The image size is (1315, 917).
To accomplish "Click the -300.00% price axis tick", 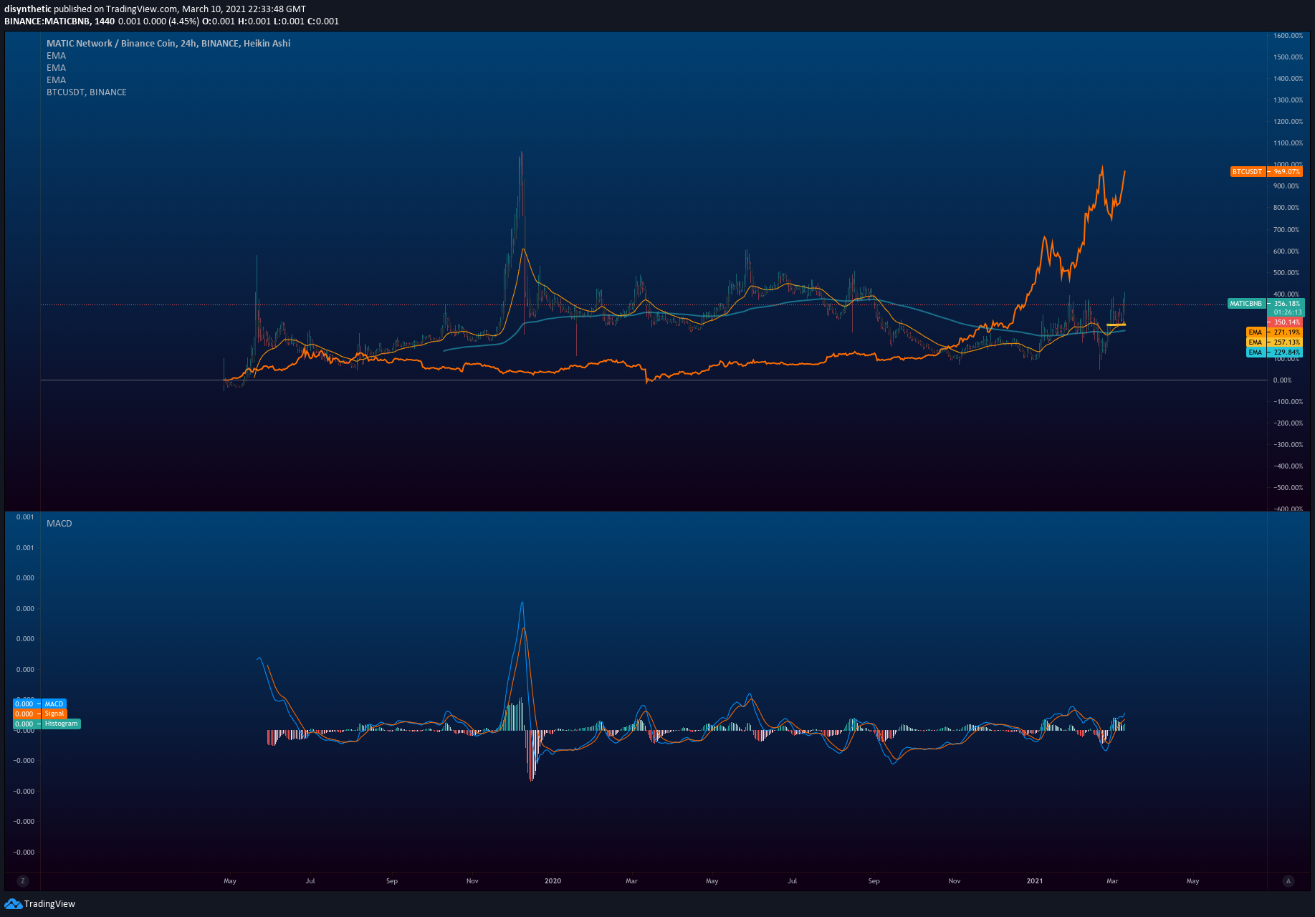I will [x=1288, y=445].
